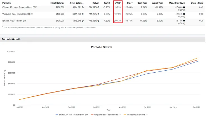Viewport: 207px width, 118px height.
Task: Open info icon next to 741.26% return
Action: point(98,14)
